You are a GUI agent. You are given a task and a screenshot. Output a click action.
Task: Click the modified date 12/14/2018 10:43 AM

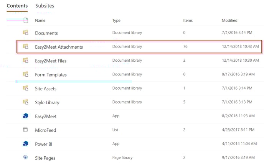pyautogui.click(x=241, y=46)
